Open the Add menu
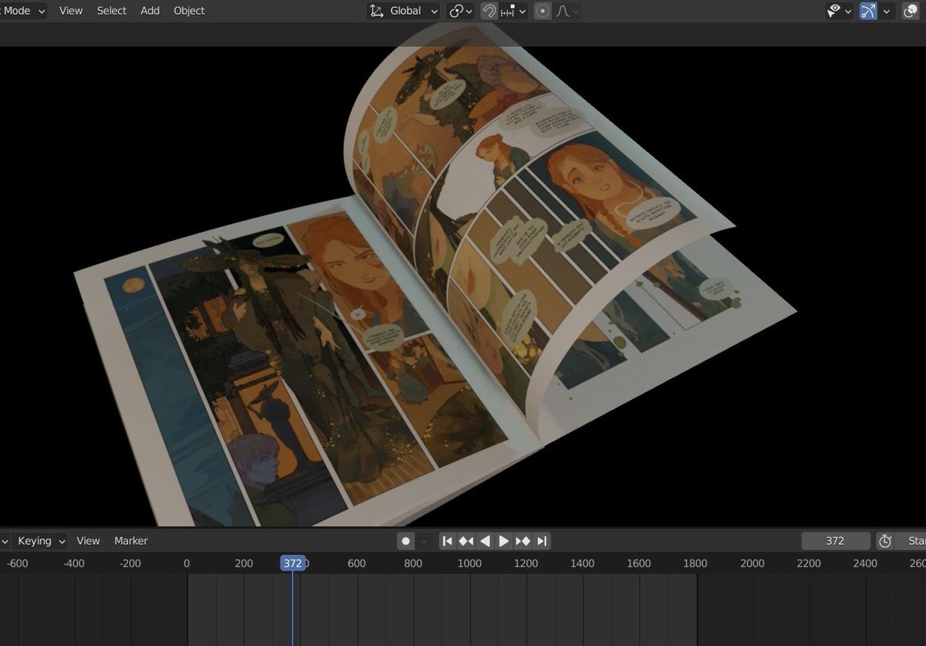The width and height of the screenshot is (926, 646). (x=150, y=11)
